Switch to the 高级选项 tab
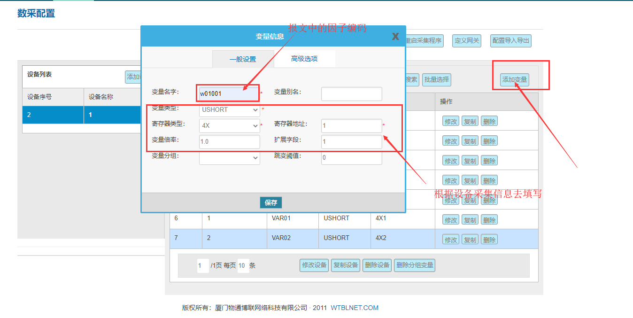 pos(304,59)
